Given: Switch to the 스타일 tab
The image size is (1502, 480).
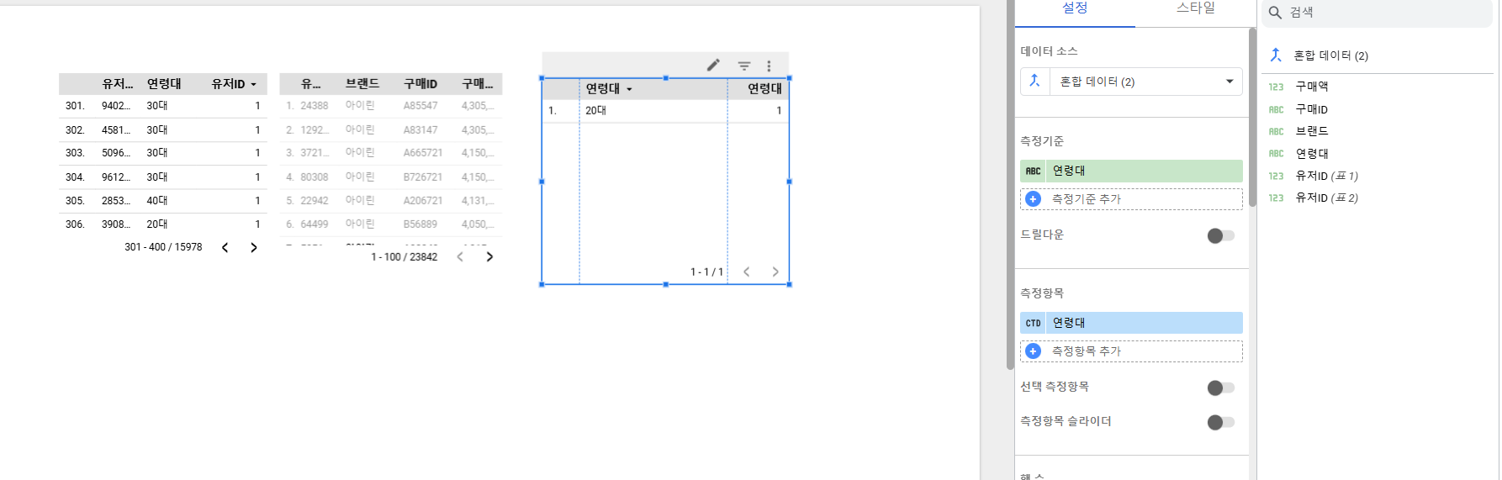Looking at the screenshot, I should pyautogui.click(x=1195, y=8).
